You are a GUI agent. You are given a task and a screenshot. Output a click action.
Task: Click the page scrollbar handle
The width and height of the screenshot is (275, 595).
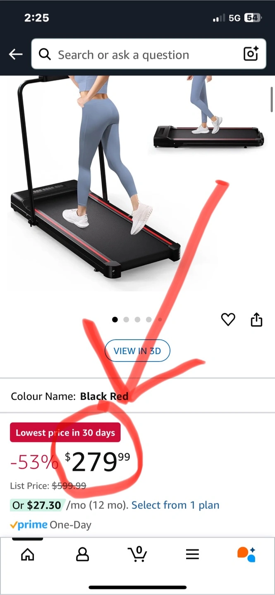[272, 99]
